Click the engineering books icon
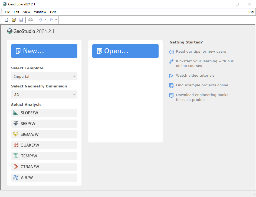This screenshot has width=256, height=197. coord(171,96)
